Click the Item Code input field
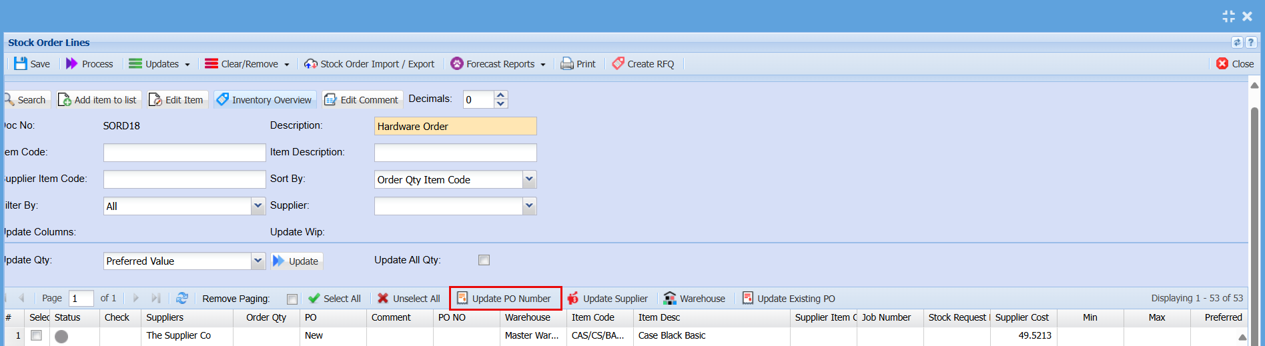The image size is (1265, 346). 184,153
